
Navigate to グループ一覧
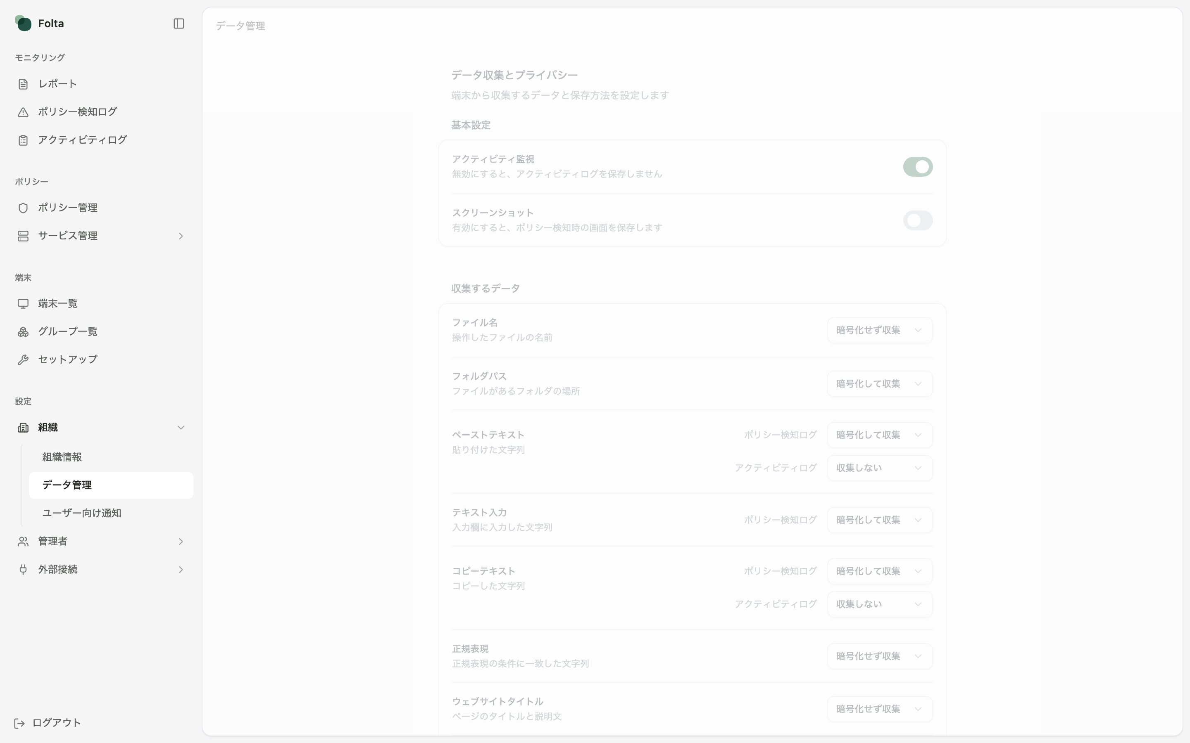(x=101, y=332)
